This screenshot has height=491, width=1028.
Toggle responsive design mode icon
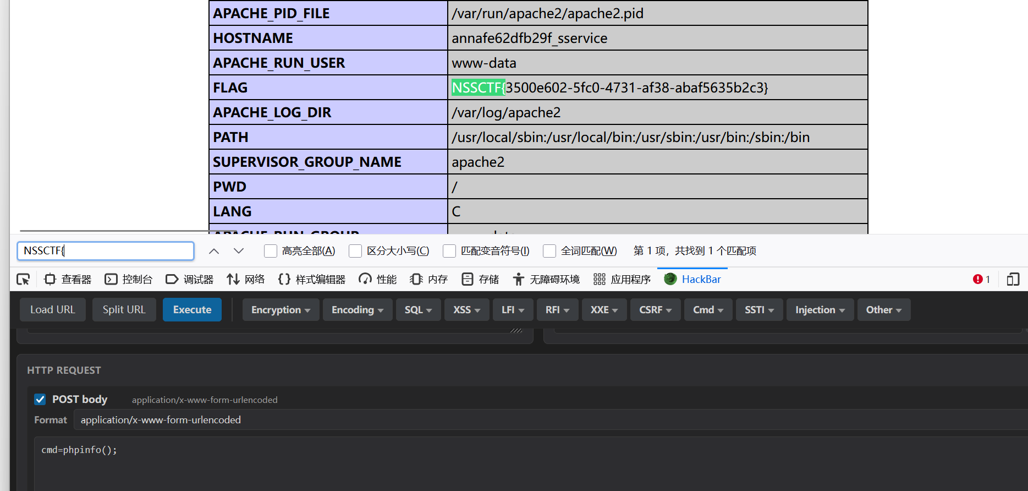(1013, 280)
